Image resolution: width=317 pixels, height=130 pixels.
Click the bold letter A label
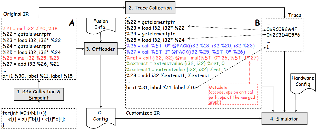(72, 23)
